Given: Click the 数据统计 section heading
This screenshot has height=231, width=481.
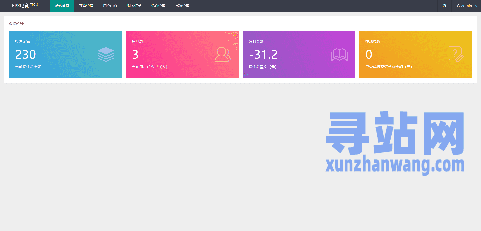Looking at the screenshot, I should click(x=16, y=24).
